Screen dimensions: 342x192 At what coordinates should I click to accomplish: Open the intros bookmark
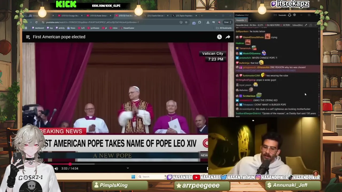point(114,28)
